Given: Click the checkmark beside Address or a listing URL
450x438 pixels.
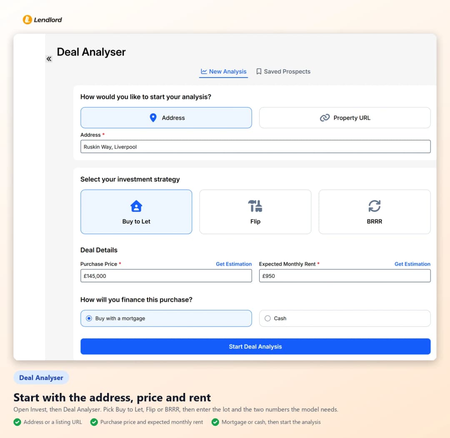Looking at the screenshot, I should [x=17, y=422].
